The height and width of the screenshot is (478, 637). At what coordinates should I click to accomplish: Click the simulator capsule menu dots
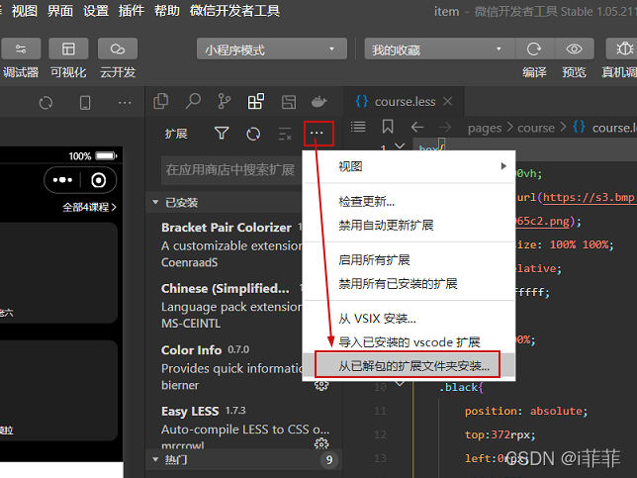(62, 180)
